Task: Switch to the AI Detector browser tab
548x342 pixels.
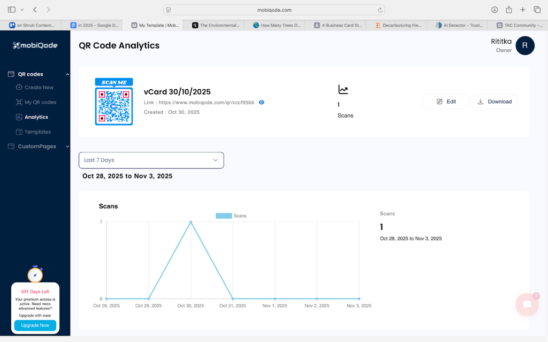Action: point(458,25)
